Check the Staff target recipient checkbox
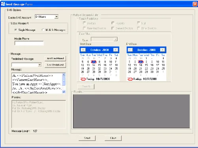The image size is (198, 148). 138,23
